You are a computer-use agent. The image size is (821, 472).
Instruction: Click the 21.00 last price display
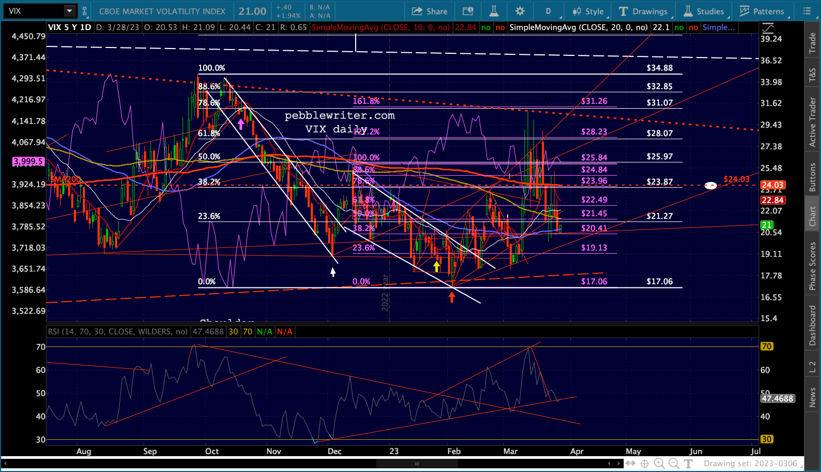click(x=252, y=11)
